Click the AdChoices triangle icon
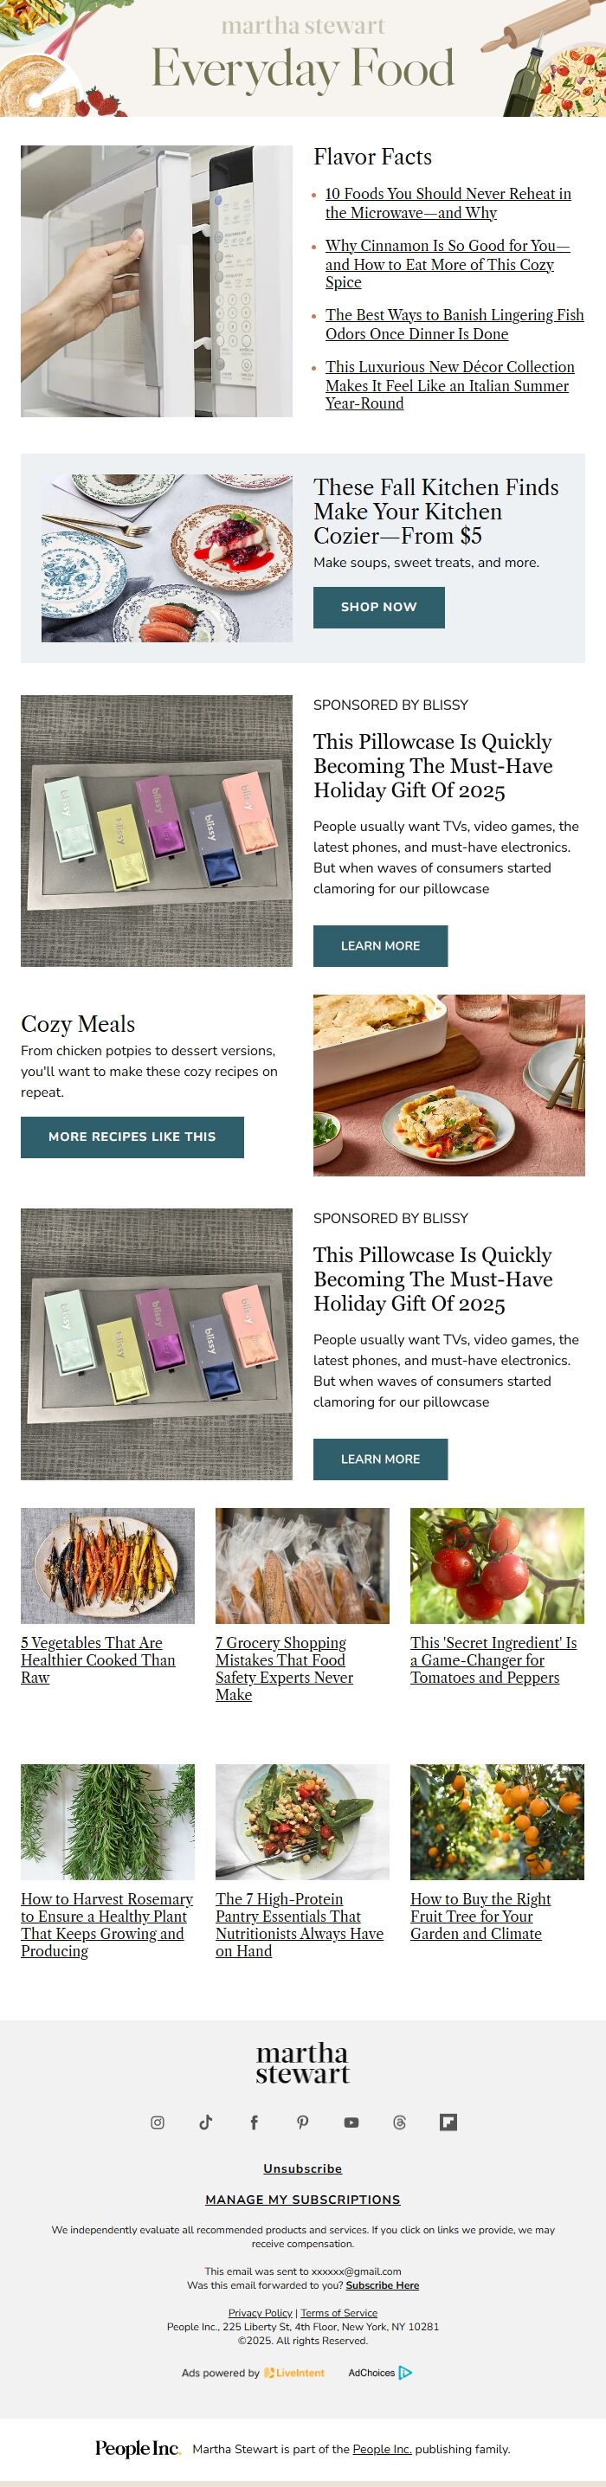This screenshot has width=606, height=2487. 405,2372
